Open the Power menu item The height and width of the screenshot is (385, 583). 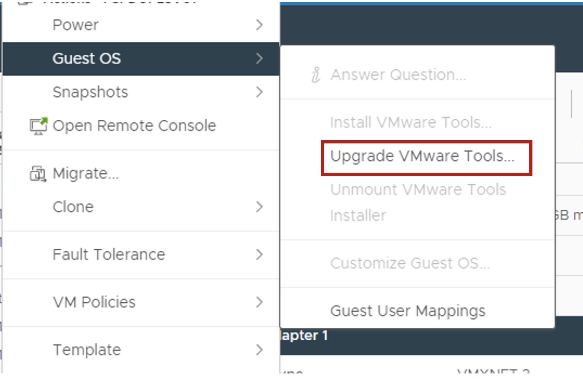[76, 25]
